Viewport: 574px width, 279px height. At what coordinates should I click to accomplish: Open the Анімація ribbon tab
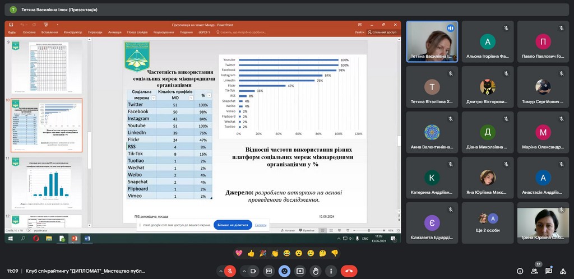(x=114, y=32)
